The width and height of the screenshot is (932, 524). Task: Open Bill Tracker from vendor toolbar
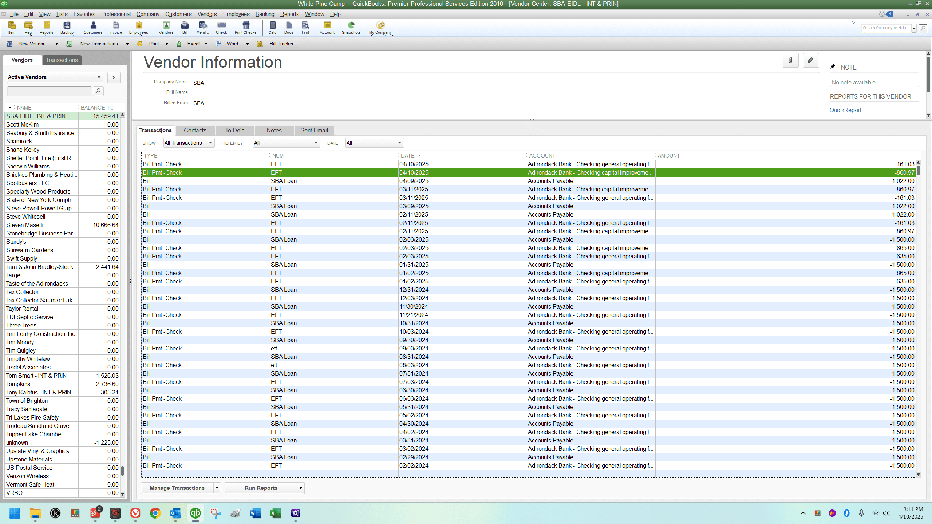point(277,44)
